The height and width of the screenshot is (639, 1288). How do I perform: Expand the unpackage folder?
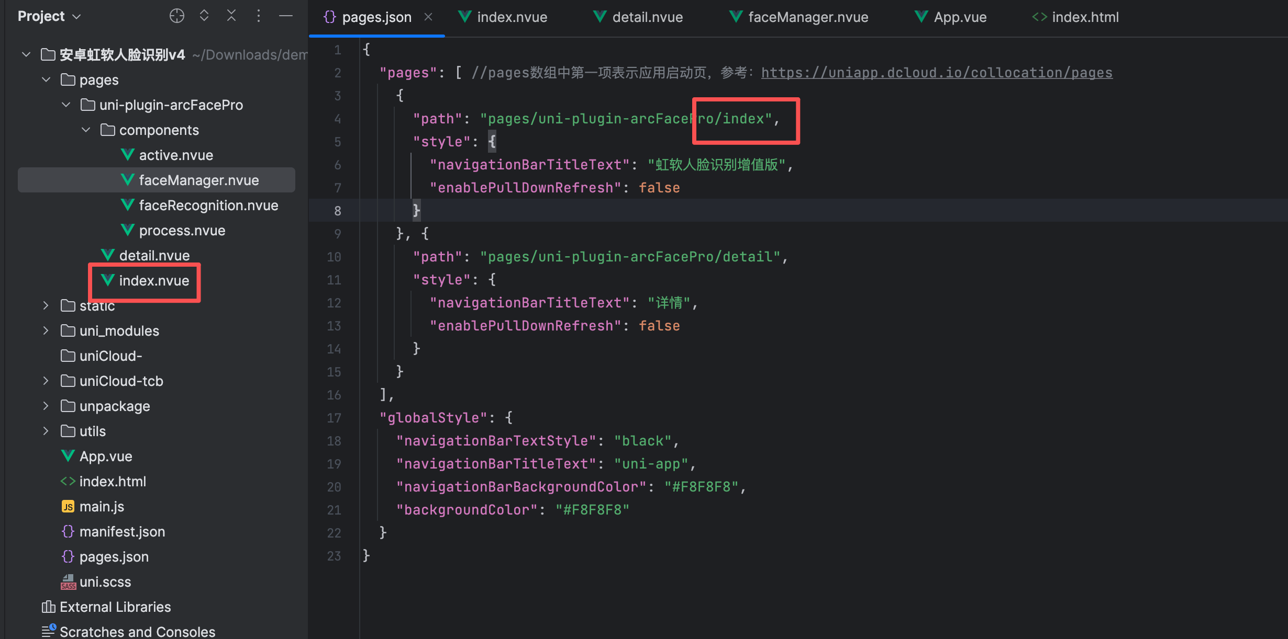coord(46,406)
